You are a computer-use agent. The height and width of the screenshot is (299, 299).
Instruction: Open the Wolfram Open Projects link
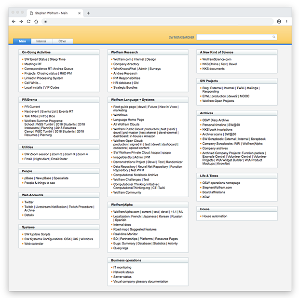(218, 101)
